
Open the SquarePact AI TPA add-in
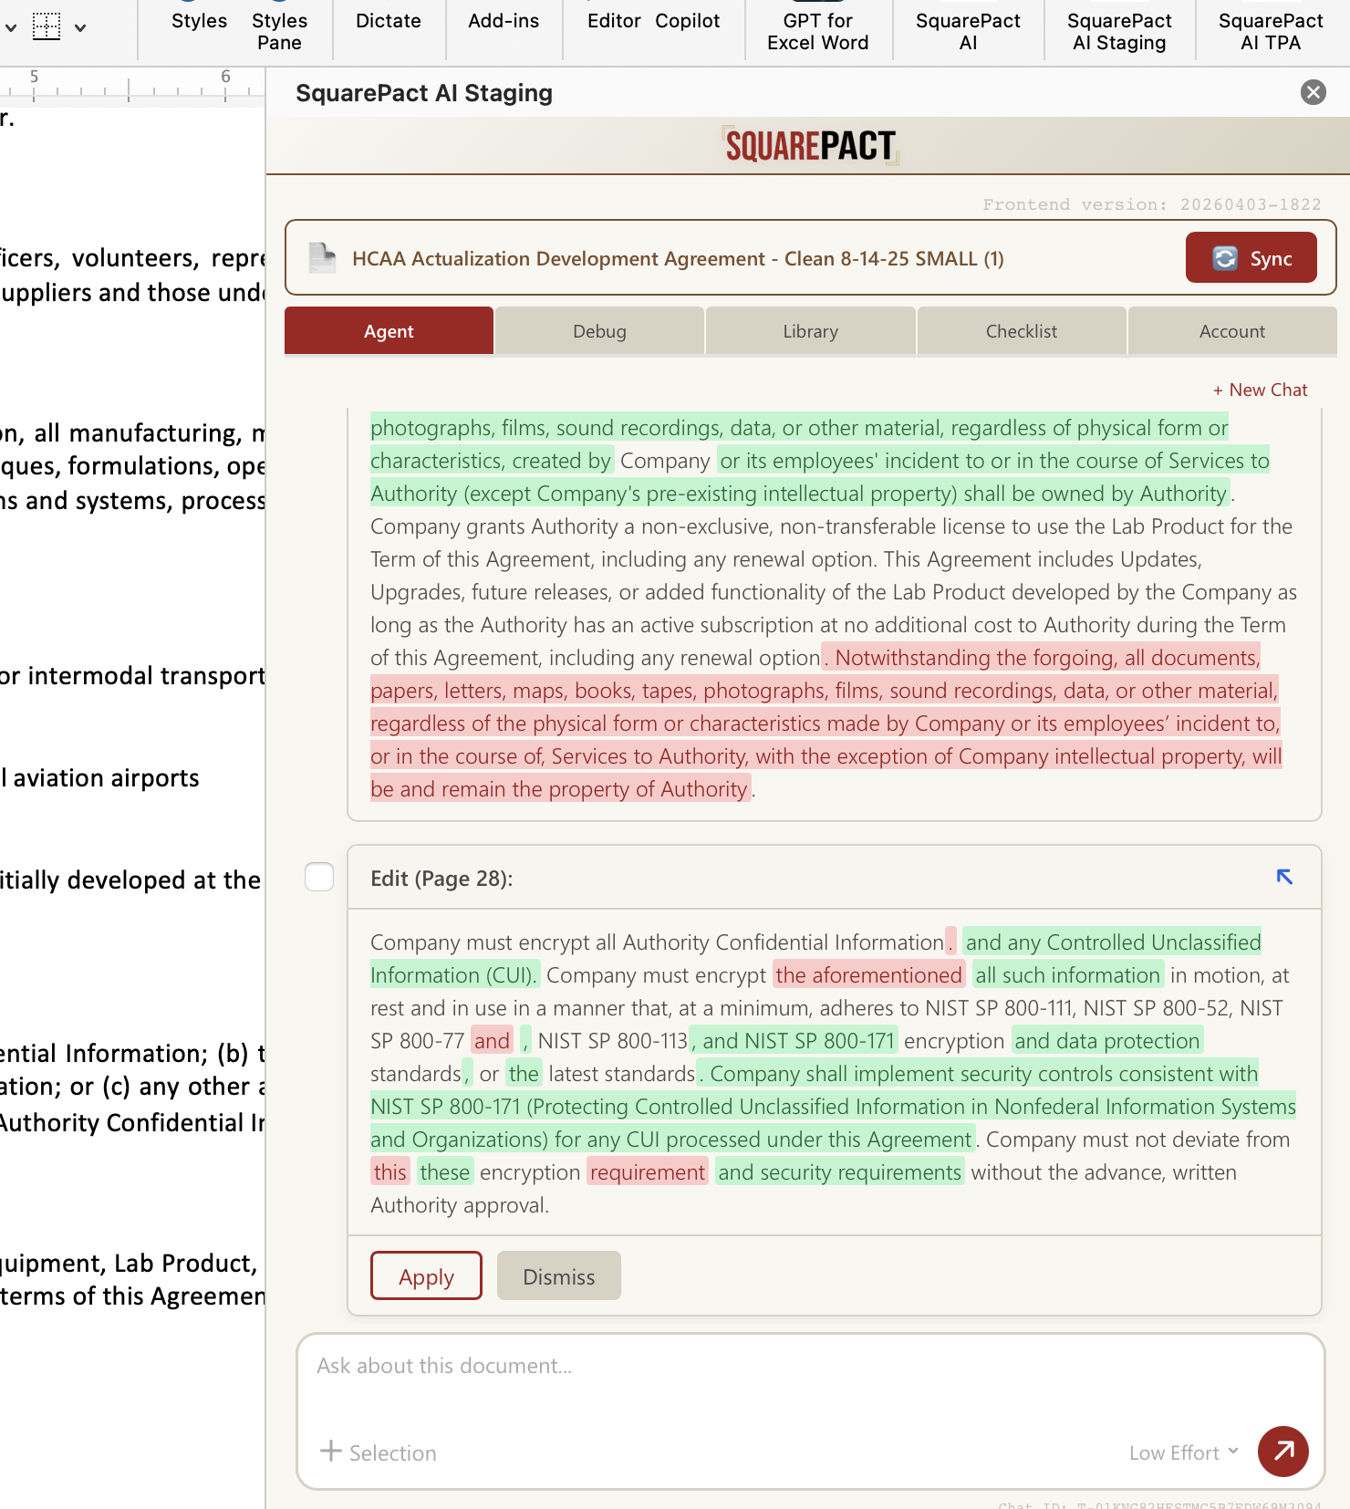tap(1271, 31)
